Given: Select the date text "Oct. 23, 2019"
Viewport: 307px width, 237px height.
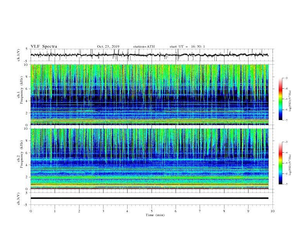Looking at the screenshot, I should point(108,46).
